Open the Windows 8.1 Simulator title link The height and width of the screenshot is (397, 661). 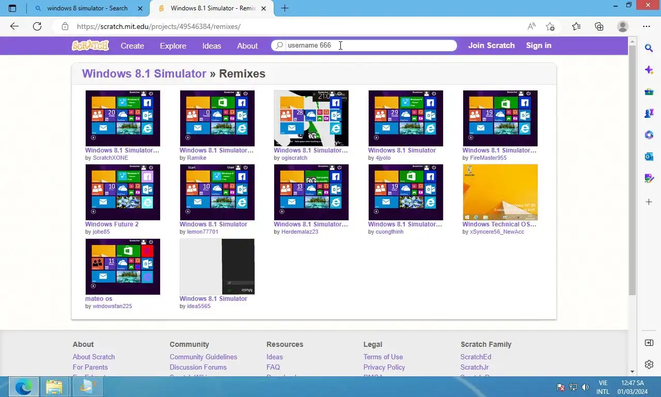click(x=144, y=73)
